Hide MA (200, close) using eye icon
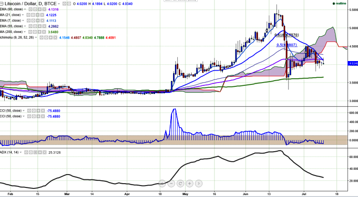This screenshot has width=358, height=197. click(x=30, y=32)
